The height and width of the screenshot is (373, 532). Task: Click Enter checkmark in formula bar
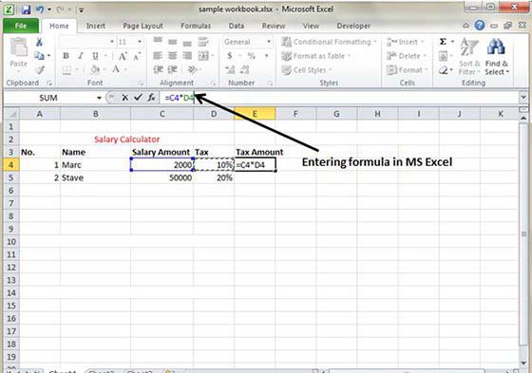pyautogui.click(x=138, y=98)
